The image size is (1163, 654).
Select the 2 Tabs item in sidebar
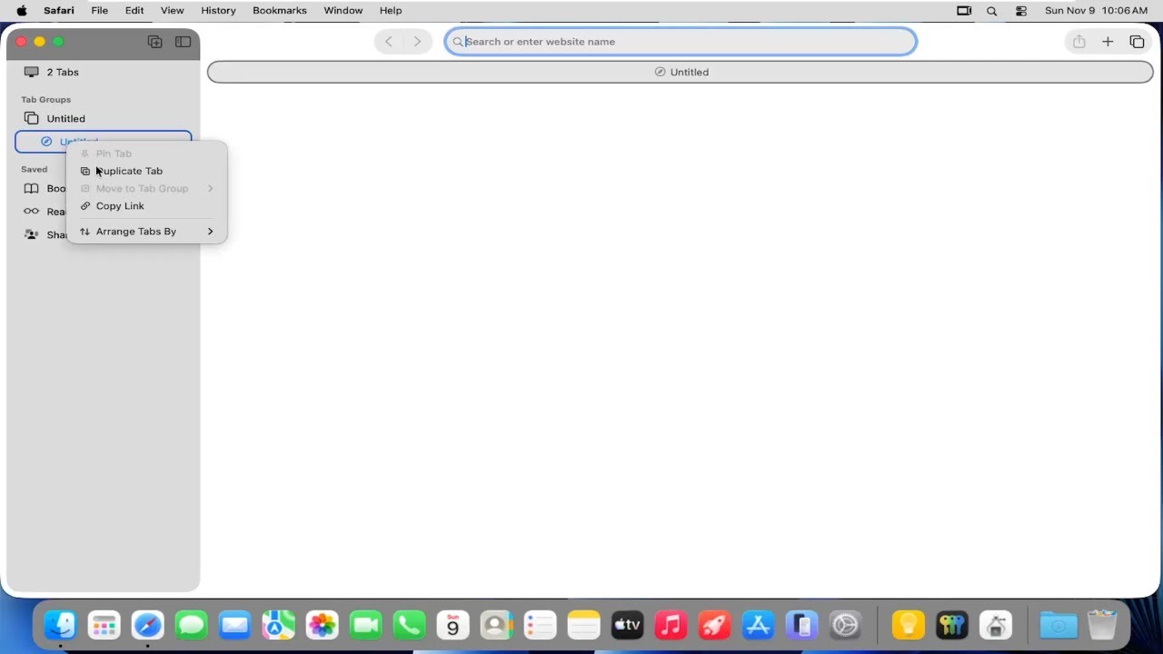[104, 72]
